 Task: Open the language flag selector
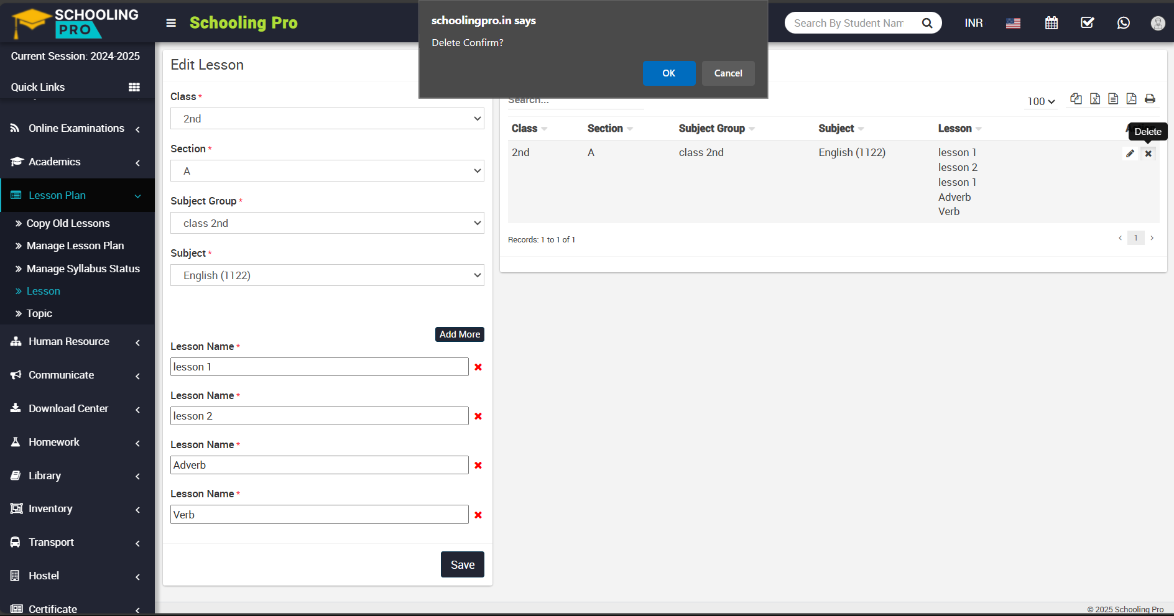pyautogui.click(x=1013, y=23)
